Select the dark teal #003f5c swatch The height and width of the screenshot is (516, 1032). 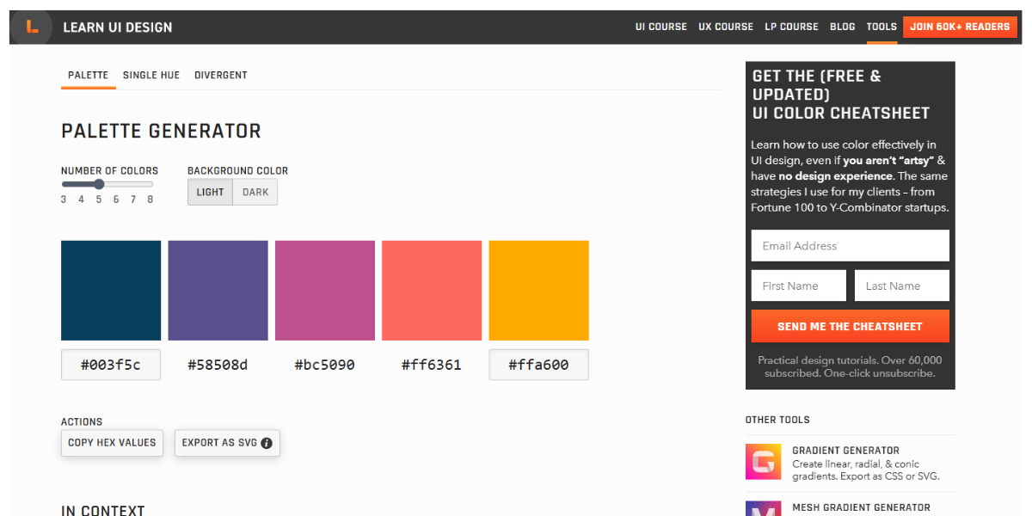click(x=110, y=290)
